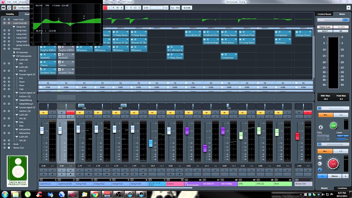
Task: Open the Project menu
Action: click(23, 2)
